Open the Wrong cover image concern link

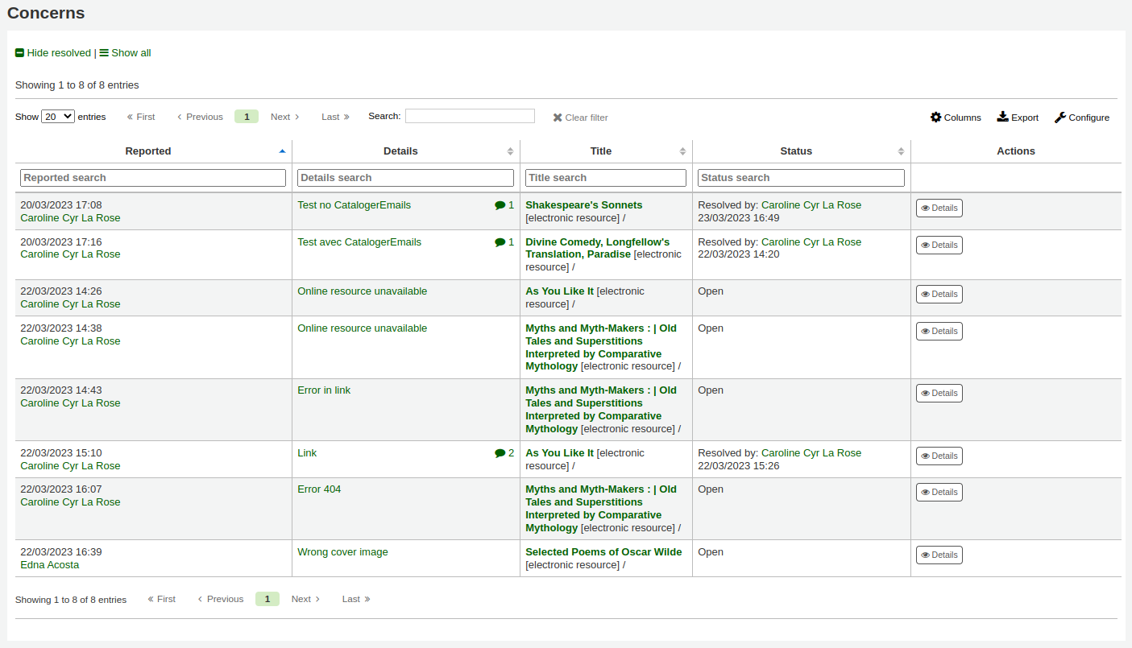342,552
